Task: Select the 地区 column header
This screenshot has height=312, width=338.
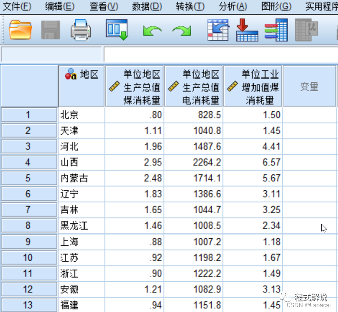Action: [x=81, y=86]
